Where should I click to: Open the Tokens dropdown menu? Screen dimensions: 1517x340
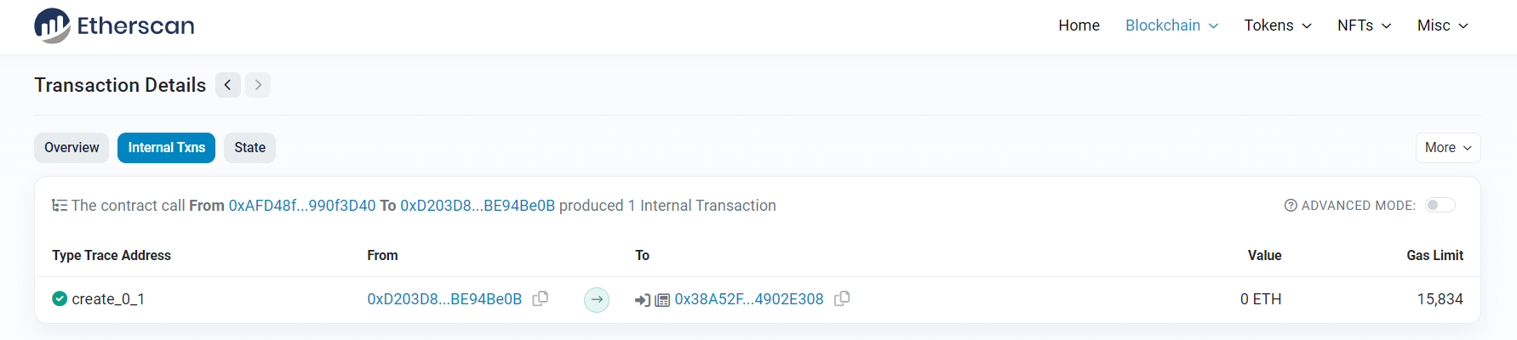click(x=1277, y=25)
